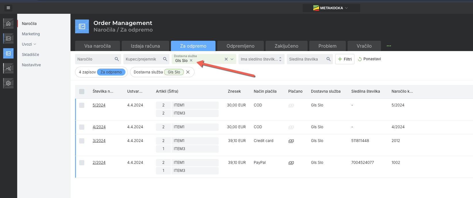This screenshot has height=198, width=473.
Task: Open the Ima sledilno številko dropdown
Action: pos(261,59)
